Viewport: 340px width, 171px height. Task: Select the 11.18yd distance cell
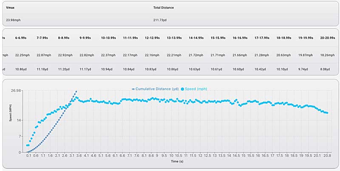[42, 69]
